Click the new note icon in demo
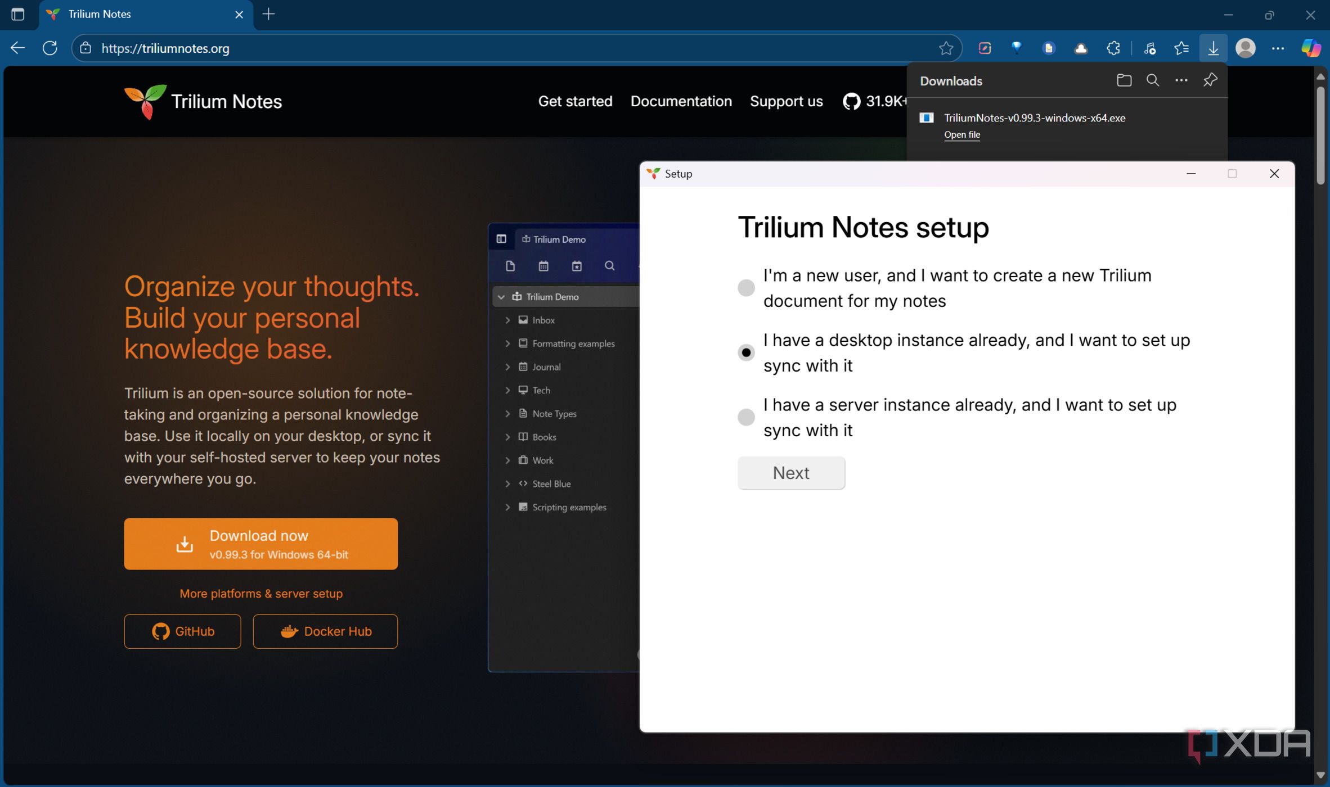 510,266
